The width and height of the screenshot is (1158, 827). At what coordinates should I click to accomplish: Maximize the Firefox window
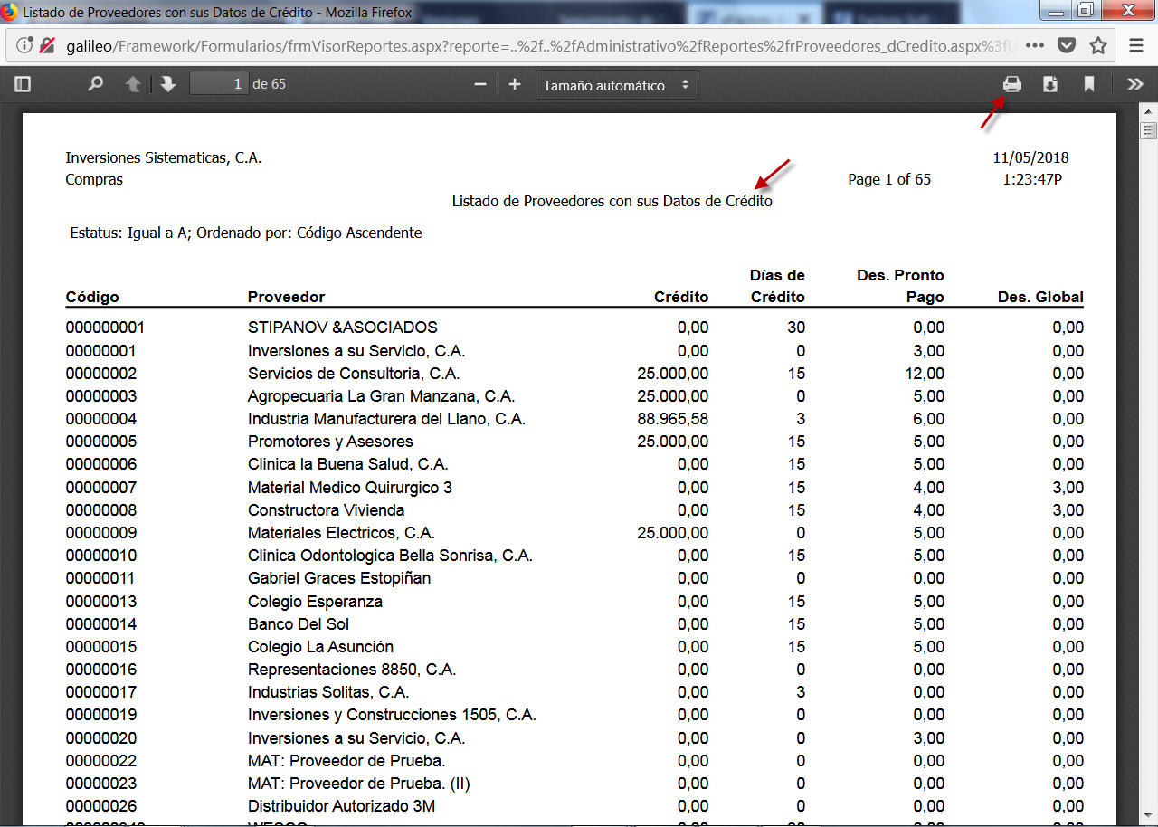tap(1084, 10)
